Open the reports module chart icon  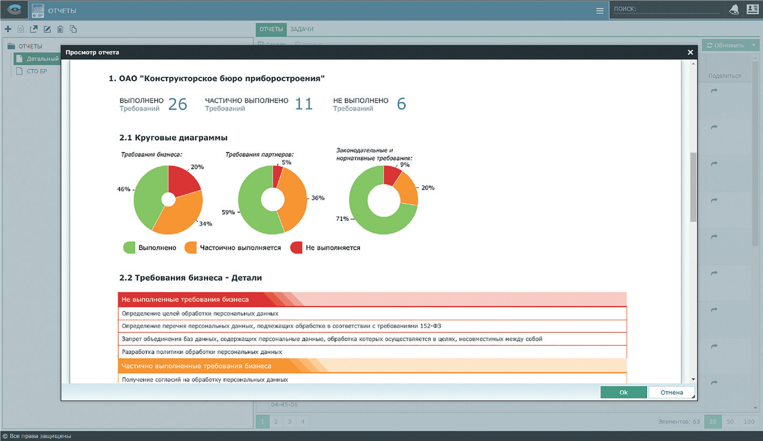pyautogui.click(x=37, y=10)
